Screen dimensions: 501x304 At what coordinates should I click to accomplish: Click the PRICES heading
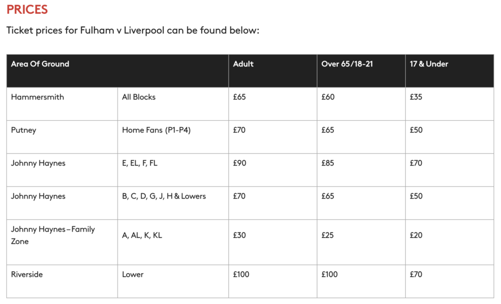[x=27, y=10]
